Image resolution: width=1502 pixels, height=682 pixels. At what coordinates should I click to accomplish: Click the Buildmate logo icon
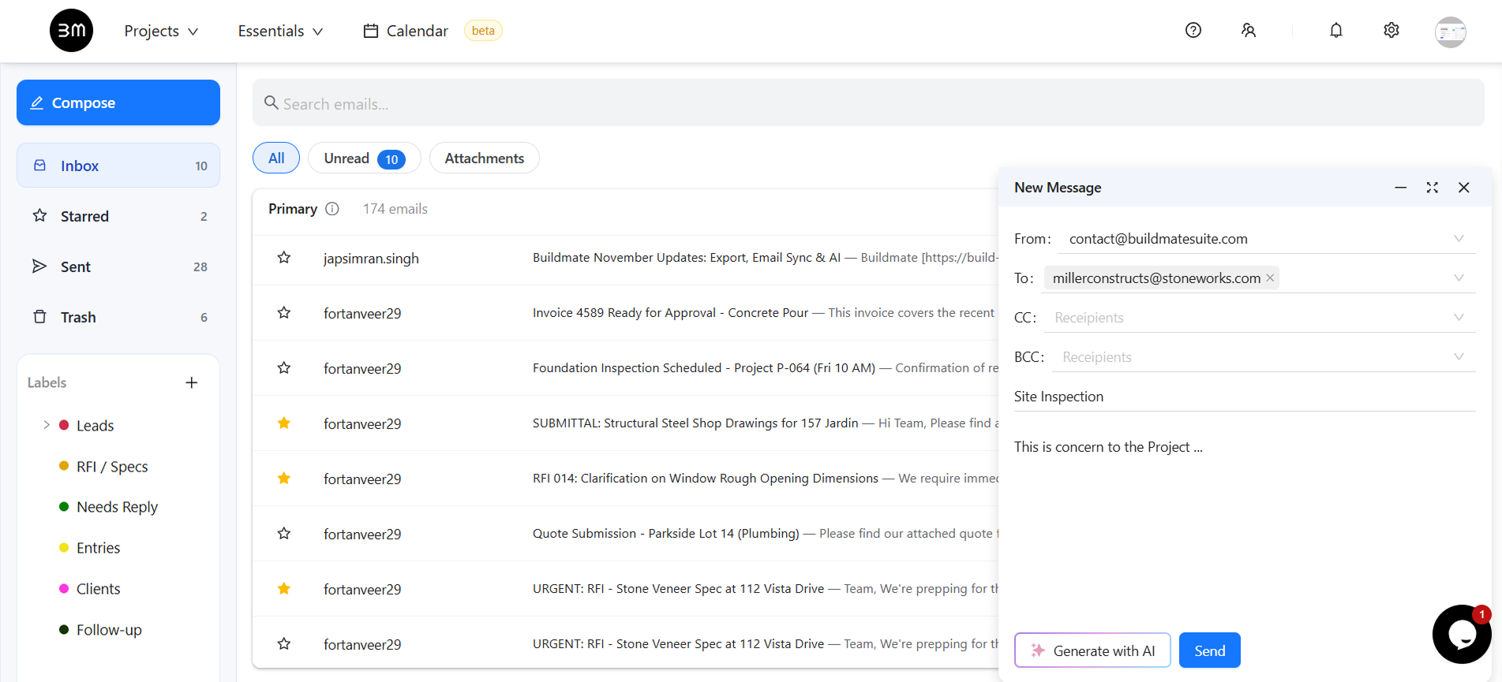[x=71, y=31]
